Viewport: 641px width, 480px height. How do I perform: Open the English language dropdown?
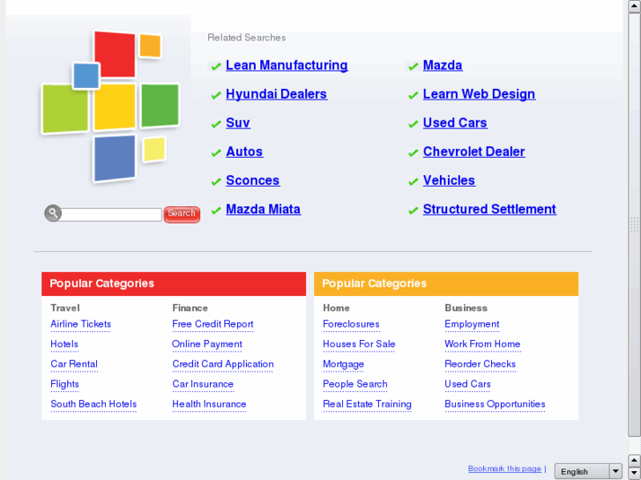pyautogui.click(x=588, y=472)
